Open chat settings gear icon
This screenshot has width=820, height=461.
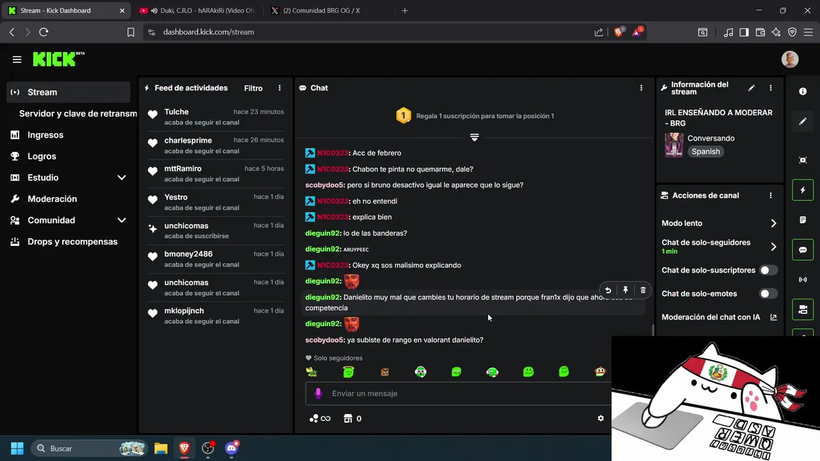[x=601, y=418]
